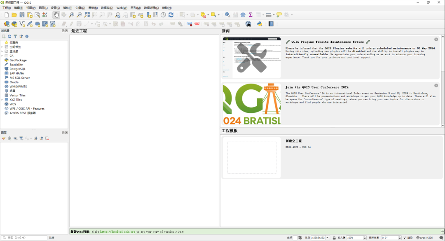Collapse all in the Browser panel
Viewport: 445px width, 241px height.
[x=21, y=36]
